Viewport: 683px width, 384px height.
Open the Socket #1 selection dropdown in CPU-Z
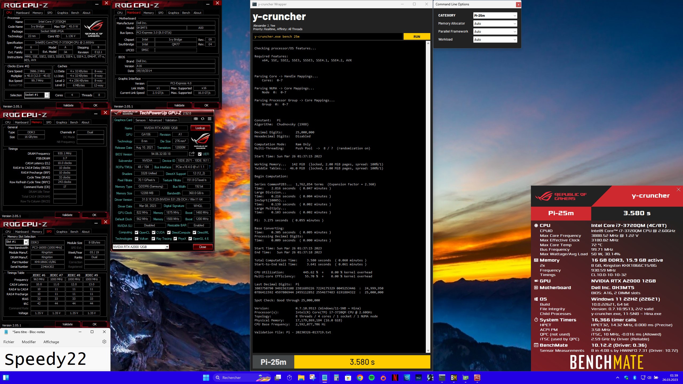point(37,95)
